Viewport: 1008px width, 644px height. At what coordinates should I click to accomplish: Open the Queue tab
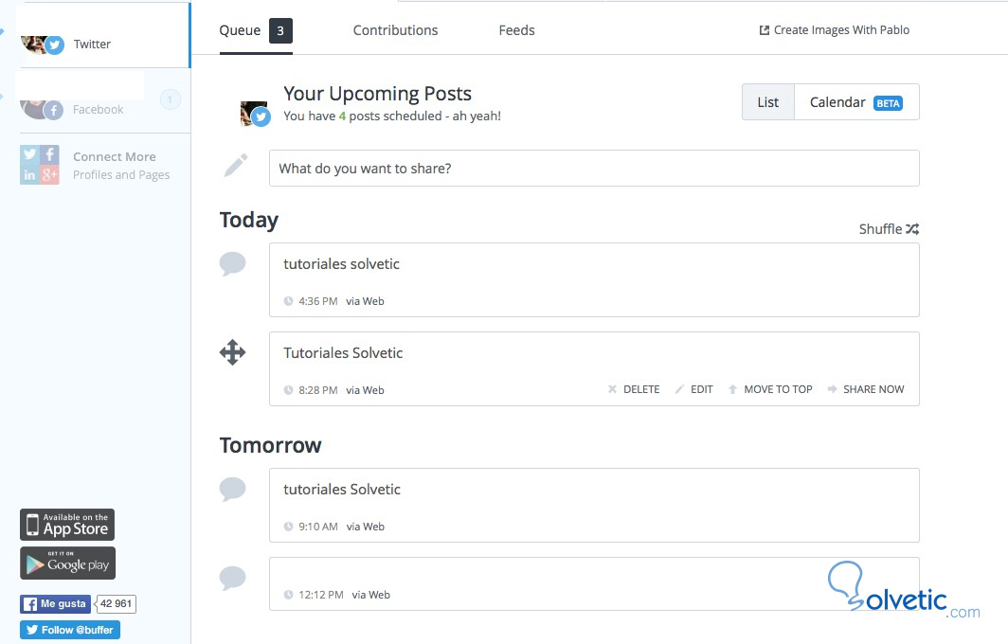[240, 30]
